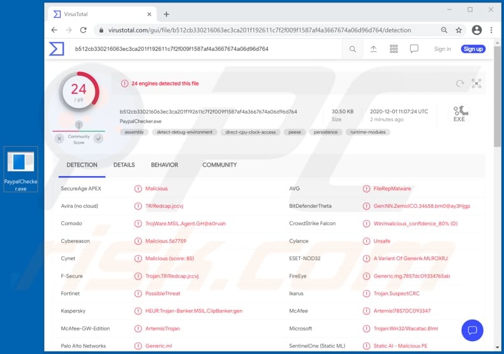Click the persistence tag
504x354 pixels.
coord(325,132)
